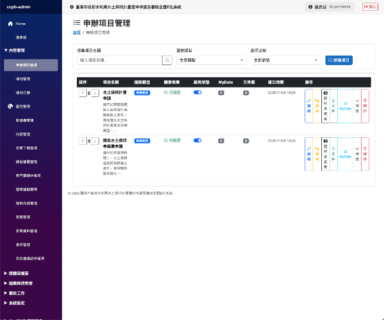Click the green document button in first row
This screenshot has height=320, width=384.
click(333, 106)
